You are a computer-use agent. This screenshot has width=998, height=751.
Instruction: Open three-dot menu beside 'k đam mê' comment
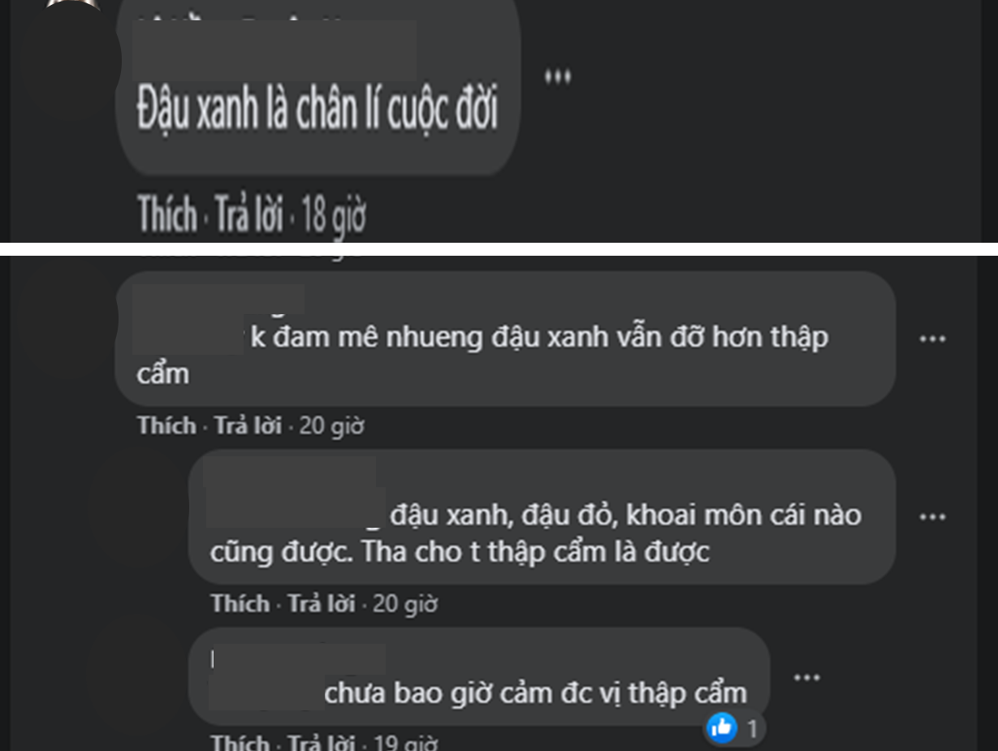[933, 339]
